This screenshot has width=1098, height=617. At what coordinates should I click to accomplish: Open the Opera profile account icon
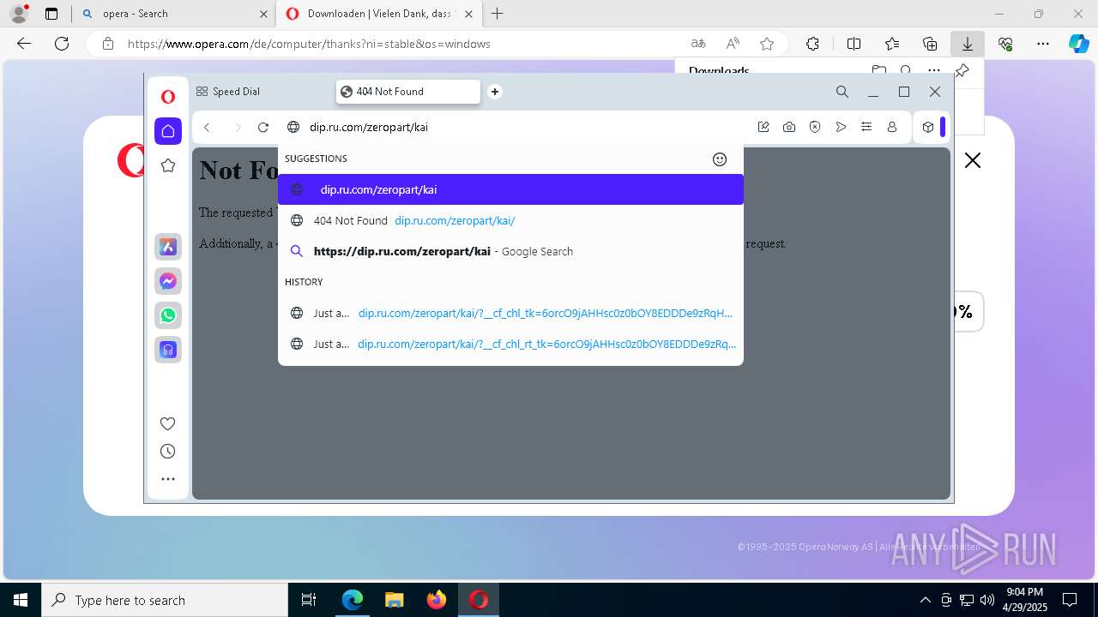coord(892,127)
